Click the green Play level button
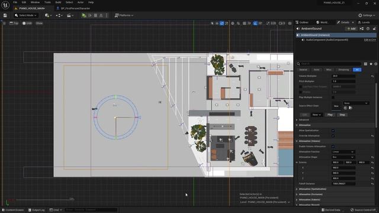Image resolution: width=379 pixels, height=213 pixels. tap(84, 15)
